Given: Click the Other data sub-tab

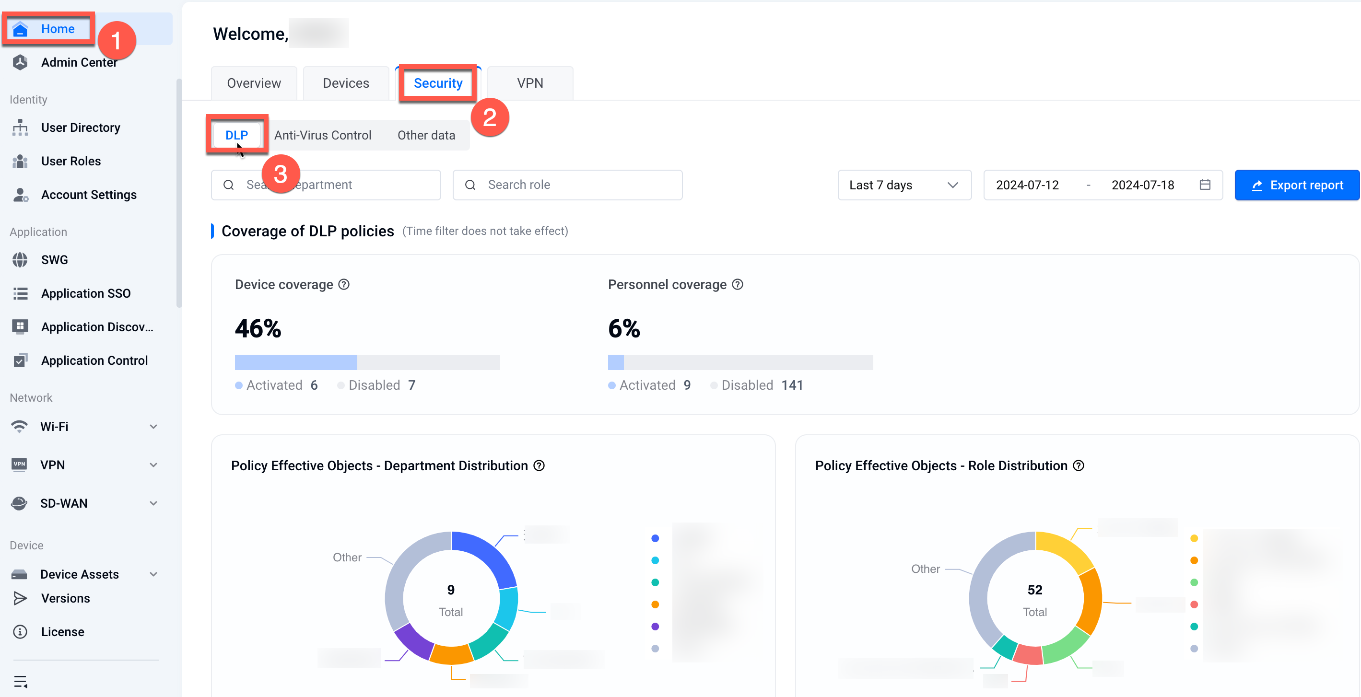Looking at the screenshot, I should pyautogui.click(x=426, y=134).
